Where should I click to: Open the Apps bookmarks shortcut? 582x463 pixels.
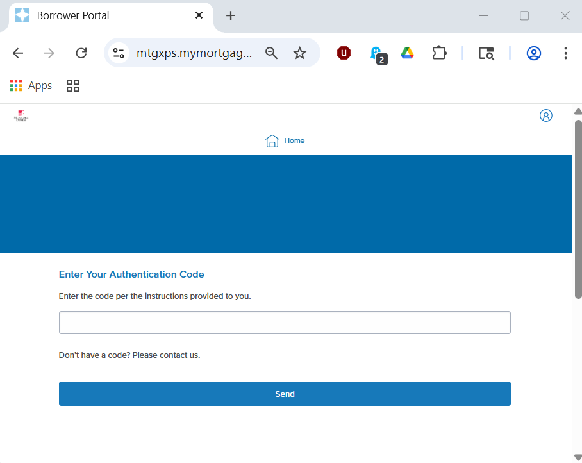pos(31,85)
